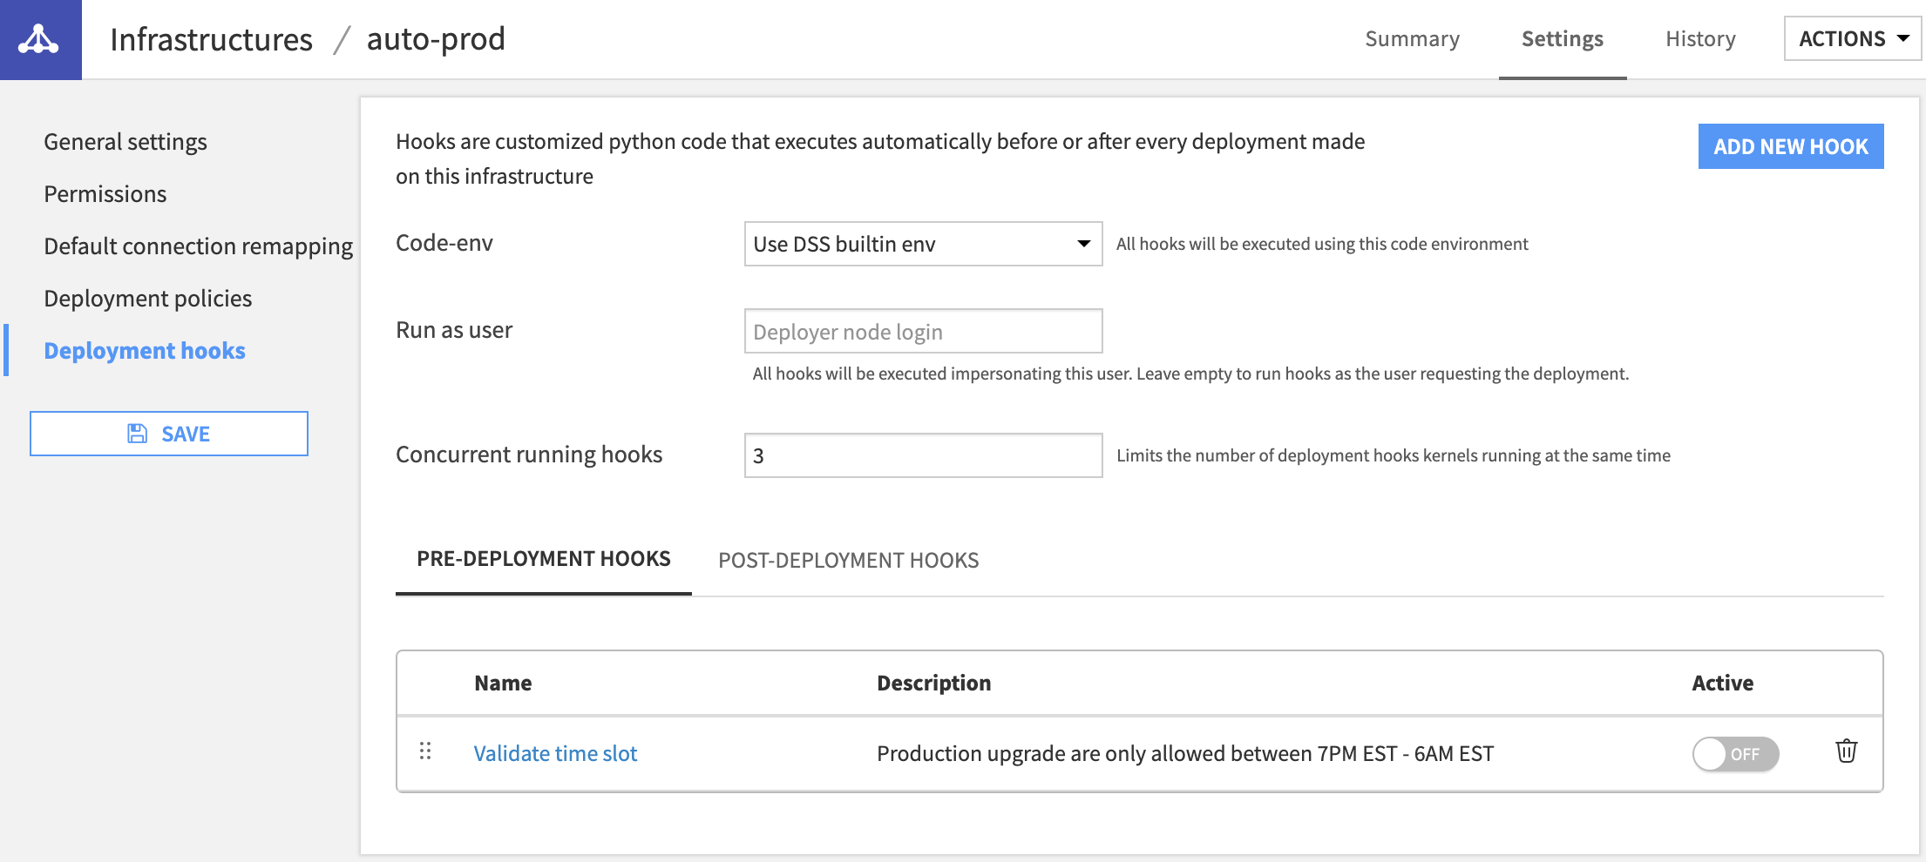1926x862 pixels.
Task: Toggle Validate time slot hook active switch
Action: tap(1735, 754)
